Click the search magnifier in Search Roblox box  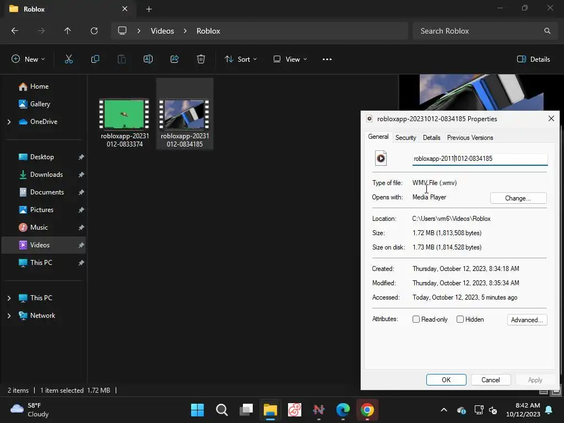[x=547, y=31]
